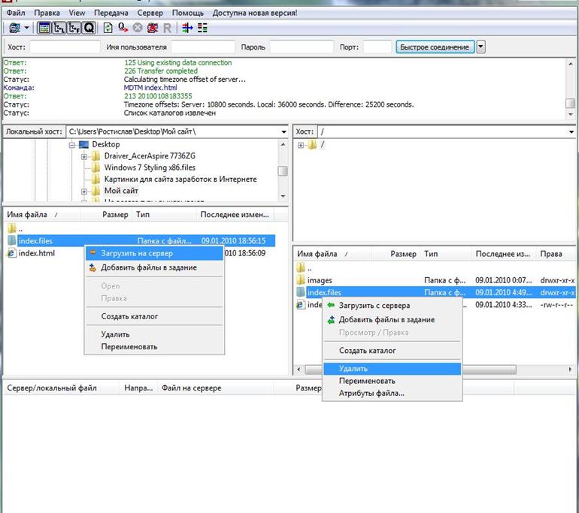Focus the Пароль input field
579x513 pixels.
tap(302, 47)
